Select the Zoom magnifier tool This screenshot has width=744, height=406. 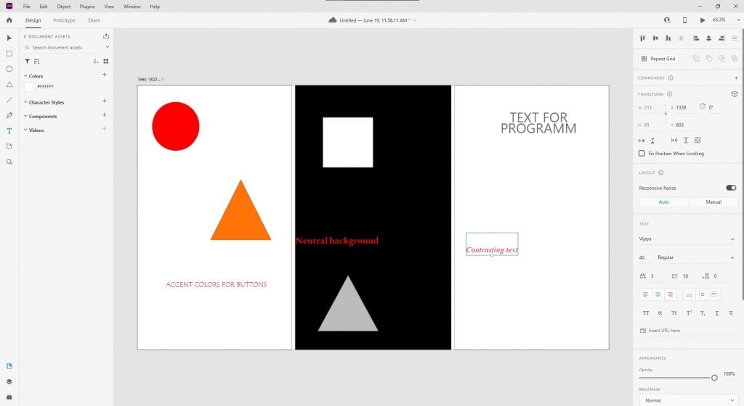pyautogui.click(x=9, y=162)
